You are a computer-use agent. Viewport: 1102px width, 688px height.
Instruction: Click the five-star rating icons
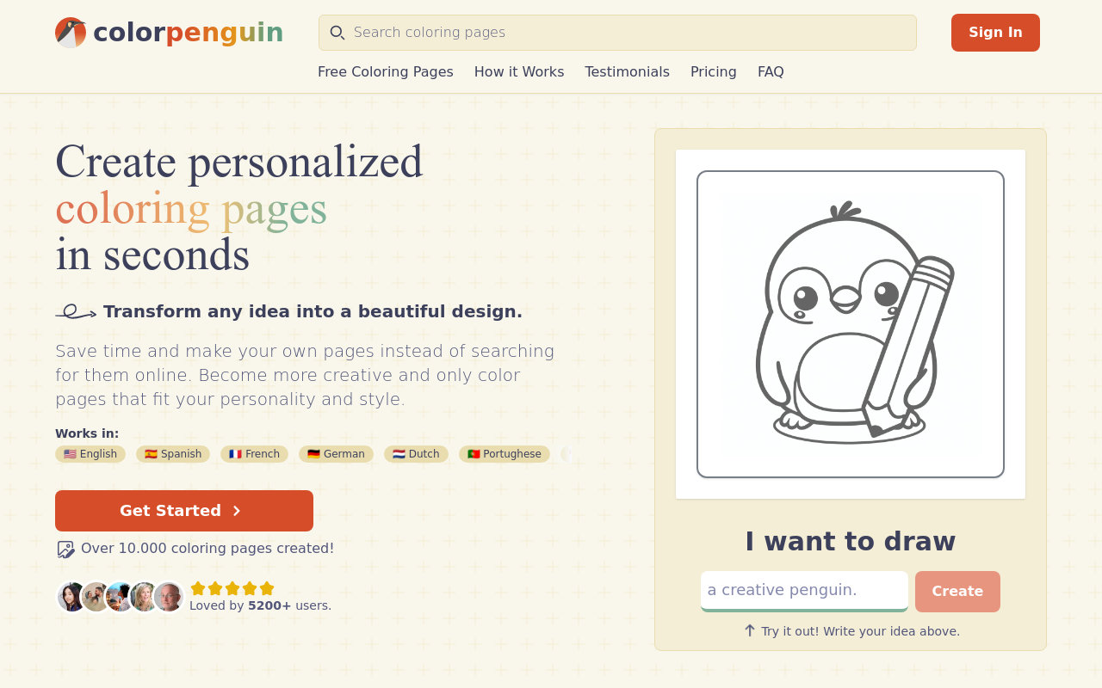(x=232, y=589)
